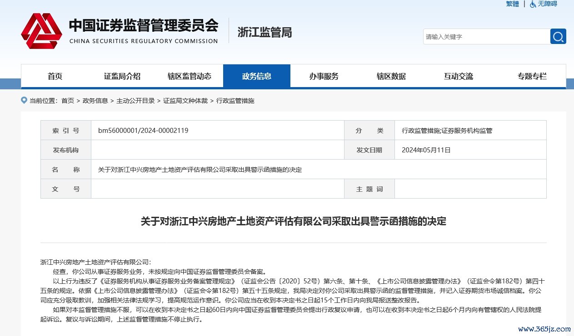Click 主动公开目录 breadcrumb link
Image resolution: width=574 pixels, height=336 pixels.
click(x=135, y=101)
